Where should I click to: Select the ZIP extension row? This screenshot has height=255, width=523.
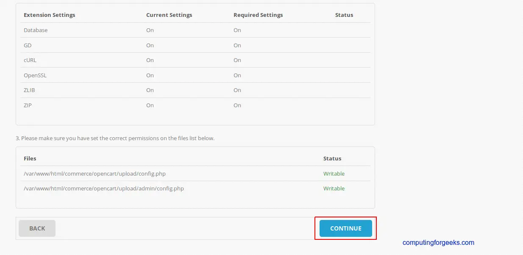coord(28,105)
